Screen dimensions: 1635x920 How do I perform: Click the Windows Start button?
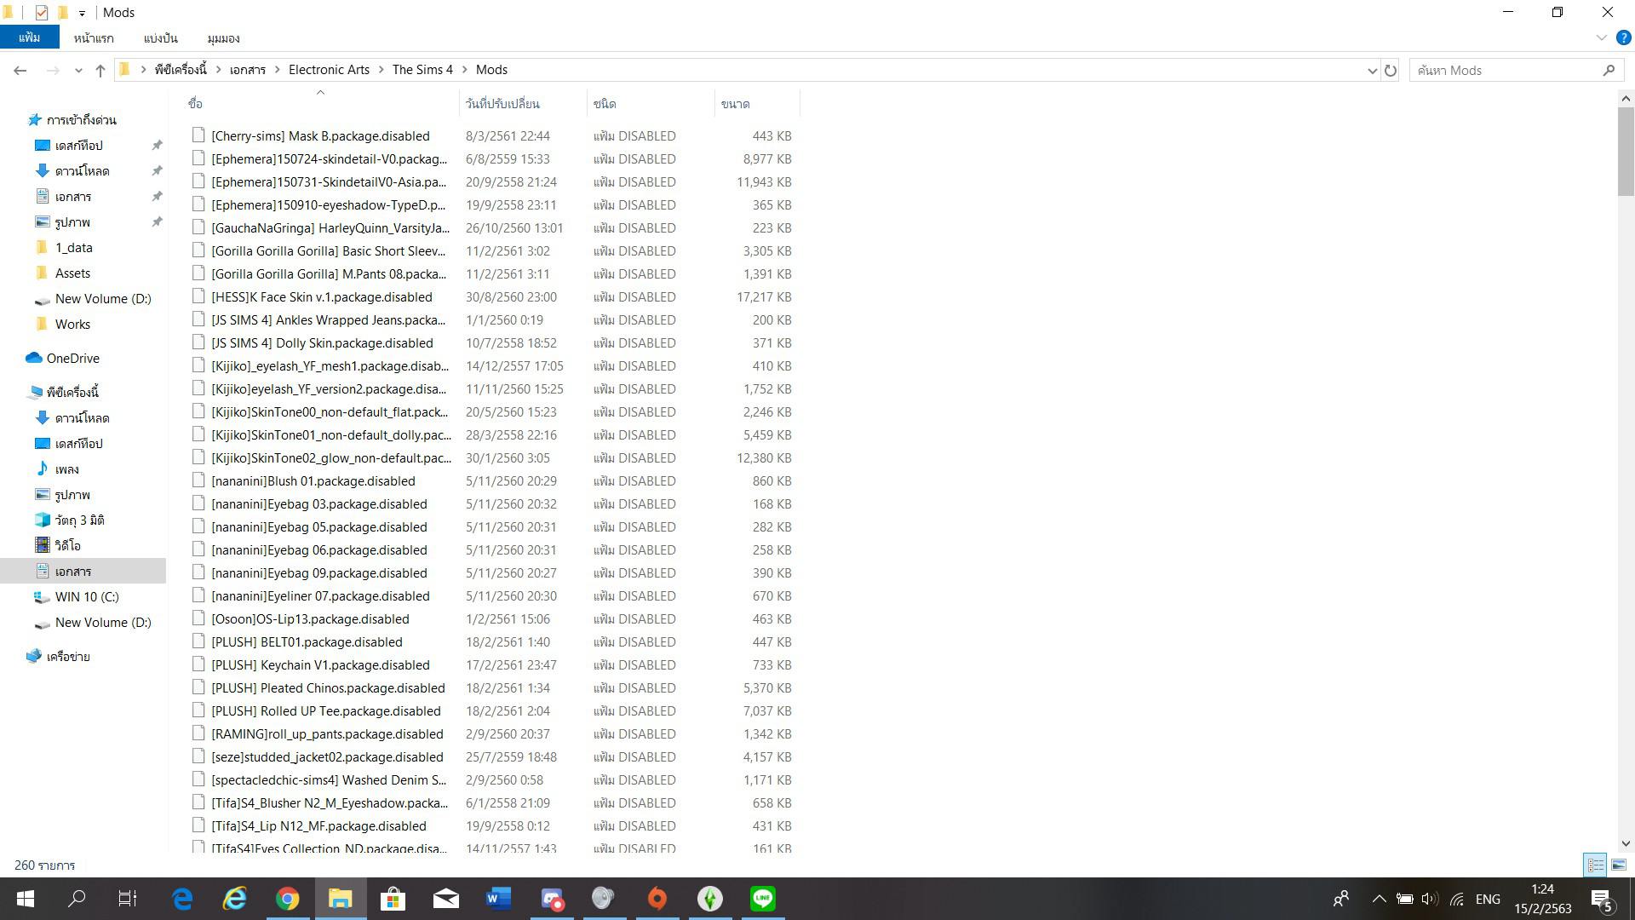[25, 899]
